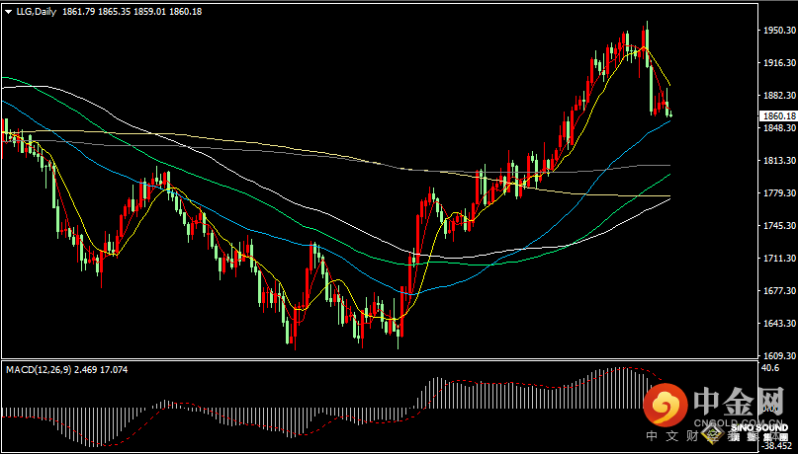Image resolution: width=798 pixels, height=454 pixels.
Task: Click the 1677.30 price axis label
Action: 777,290
